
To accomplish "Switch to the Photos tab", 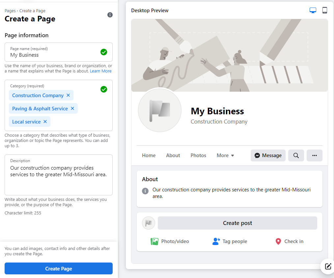I will 198,155.
